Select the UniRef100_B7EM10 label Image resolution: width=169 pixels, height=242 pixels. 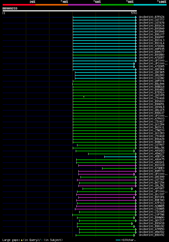pyautogui.click(x=152, y=93)
